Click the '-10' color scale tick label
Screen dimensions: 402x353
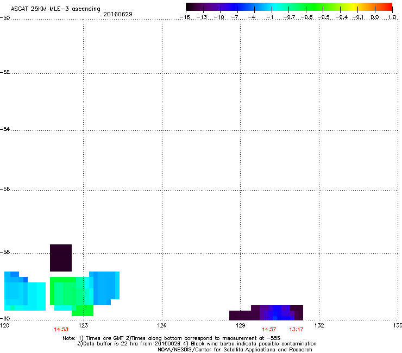219,17
